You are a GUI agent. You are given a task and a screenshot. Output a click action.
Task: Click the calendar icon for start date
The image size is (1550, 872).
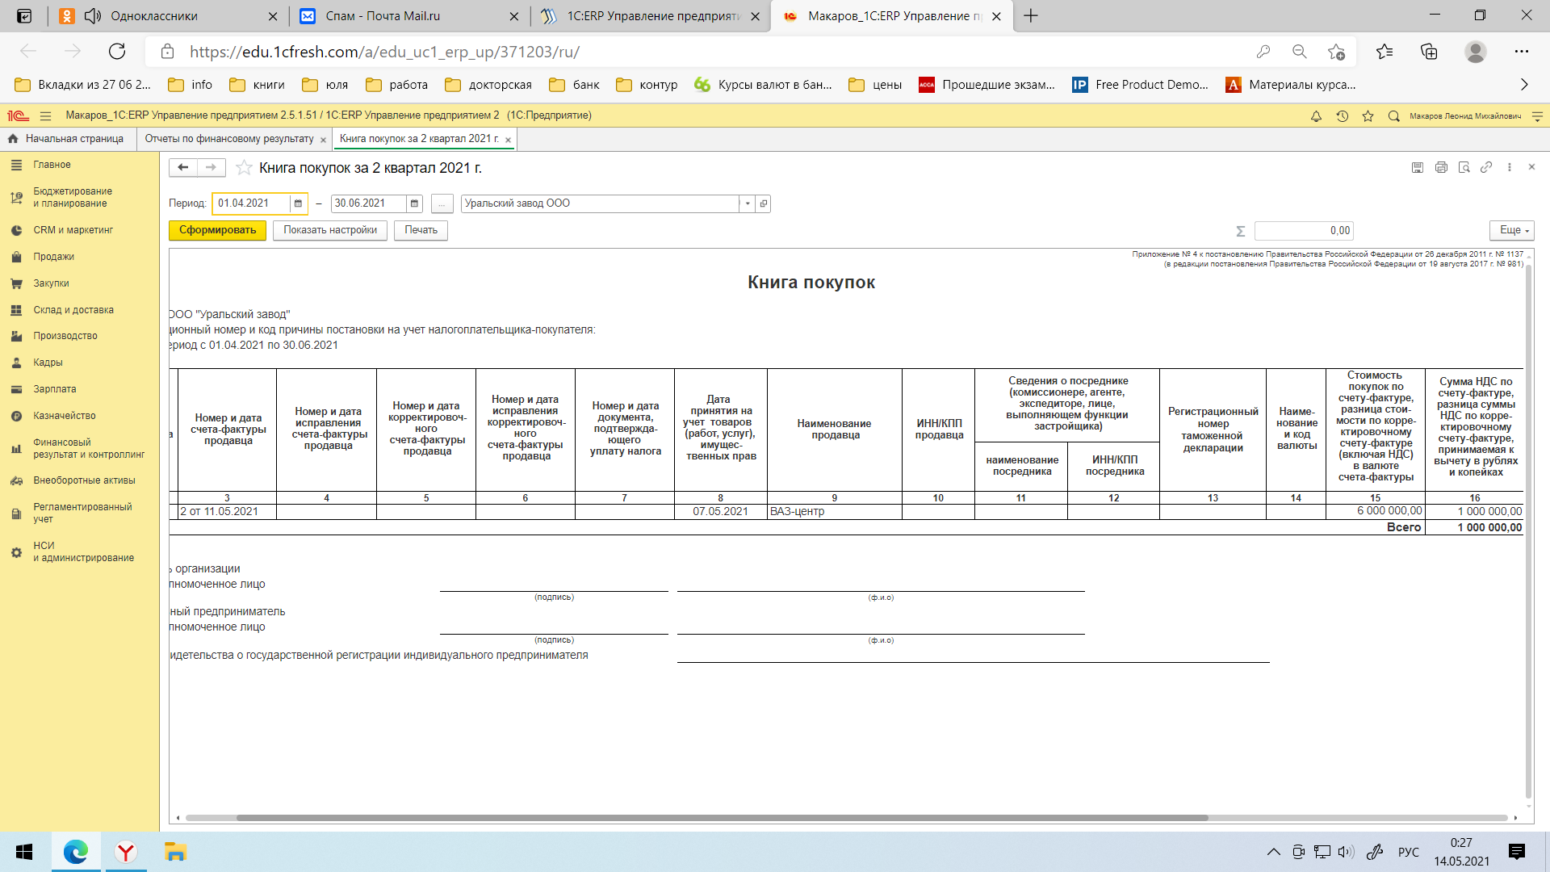click(x=296, y=203)
